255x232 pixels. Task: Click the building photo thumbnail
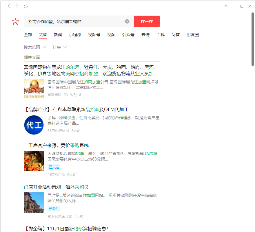(x=34, y=202)
